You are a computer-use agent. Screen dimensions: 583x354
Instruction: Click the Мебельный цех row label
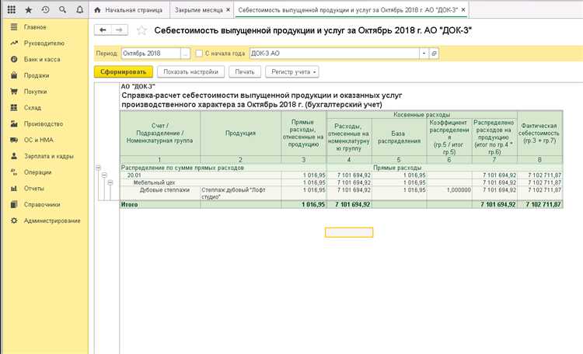[155, 182]
